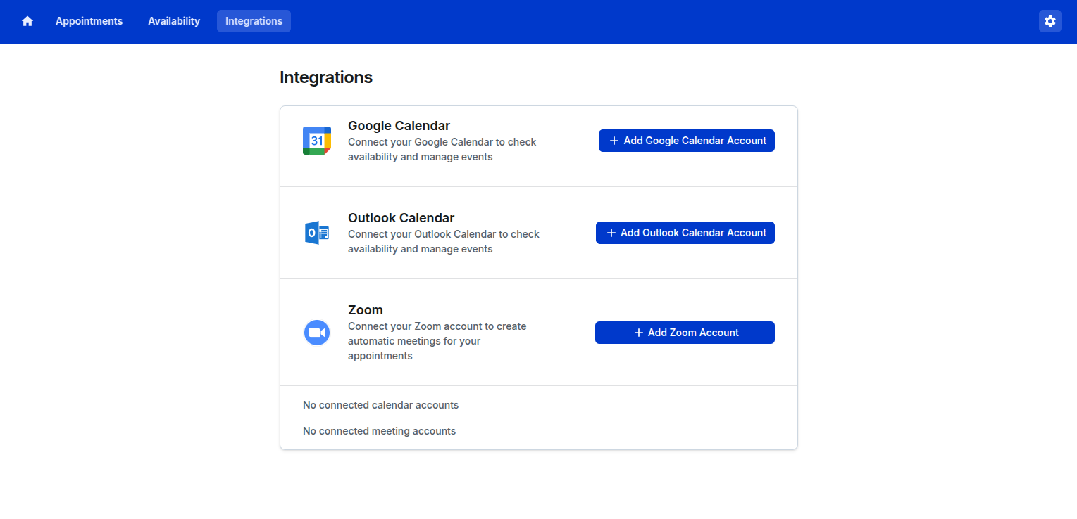Click the Integrations page heading
This screenshot has width=1077, height=519.
pos(326,77)
